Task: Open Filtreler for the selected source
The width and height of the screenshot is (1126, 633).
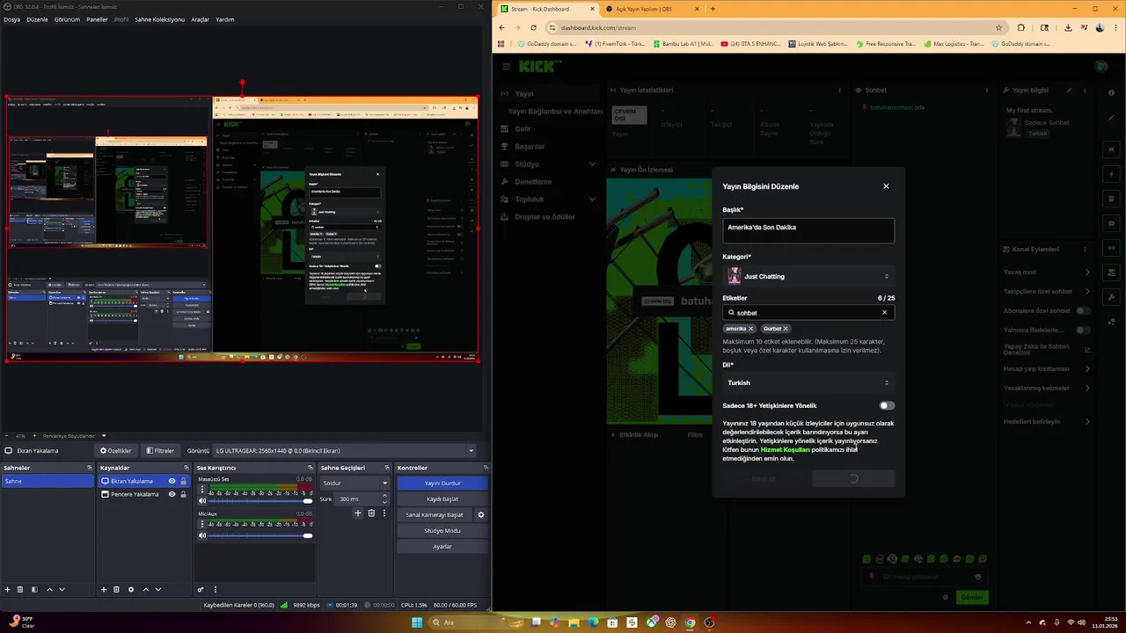Action: (x=160, y=451)
